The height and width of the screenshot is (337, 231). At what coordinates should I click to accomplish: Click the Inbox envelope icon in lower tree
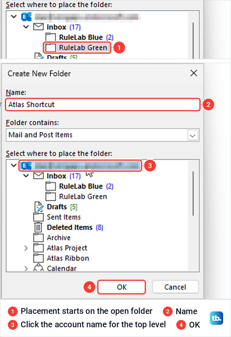pos(39,176)
